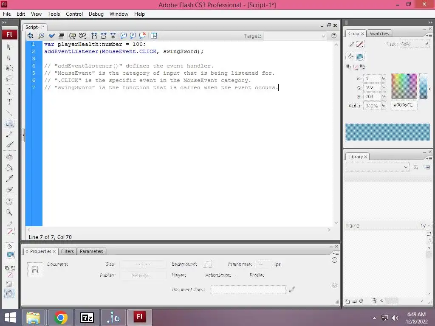
Task: Click the Swap Colors icon in Color panel
Action: (363, 67)
